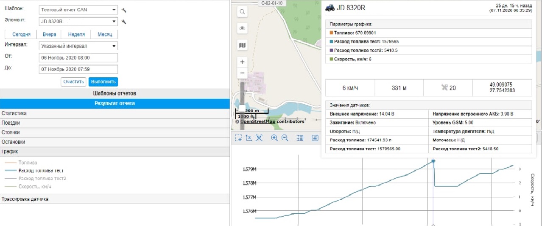Click the map search magnifier icon

[242, 12]
